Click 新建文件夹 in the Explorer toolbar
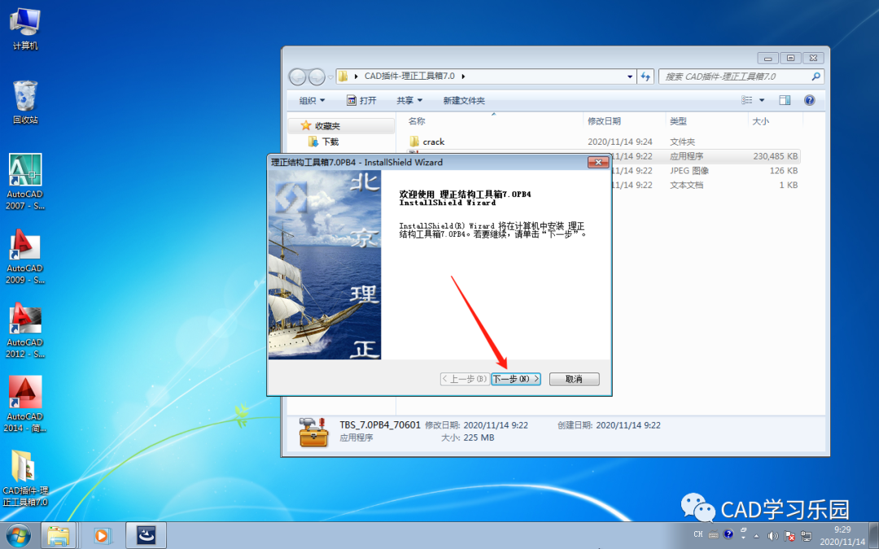Screen dimensions: 879x549 click(x=464, y=100)
